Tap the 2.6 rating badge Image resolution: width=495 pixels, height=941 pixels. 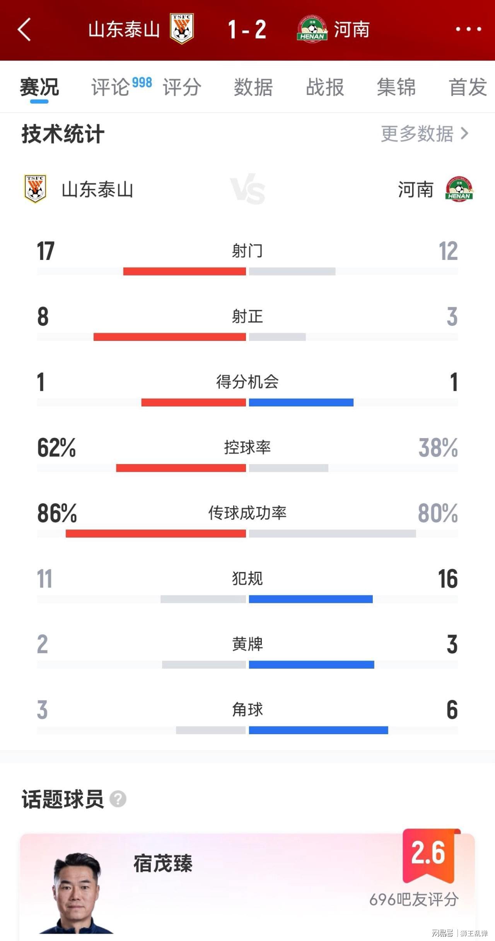tap(428, 855)
